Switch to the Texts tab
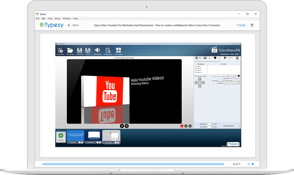The width and height of the screenshot is (294, 175). [198, 58]
